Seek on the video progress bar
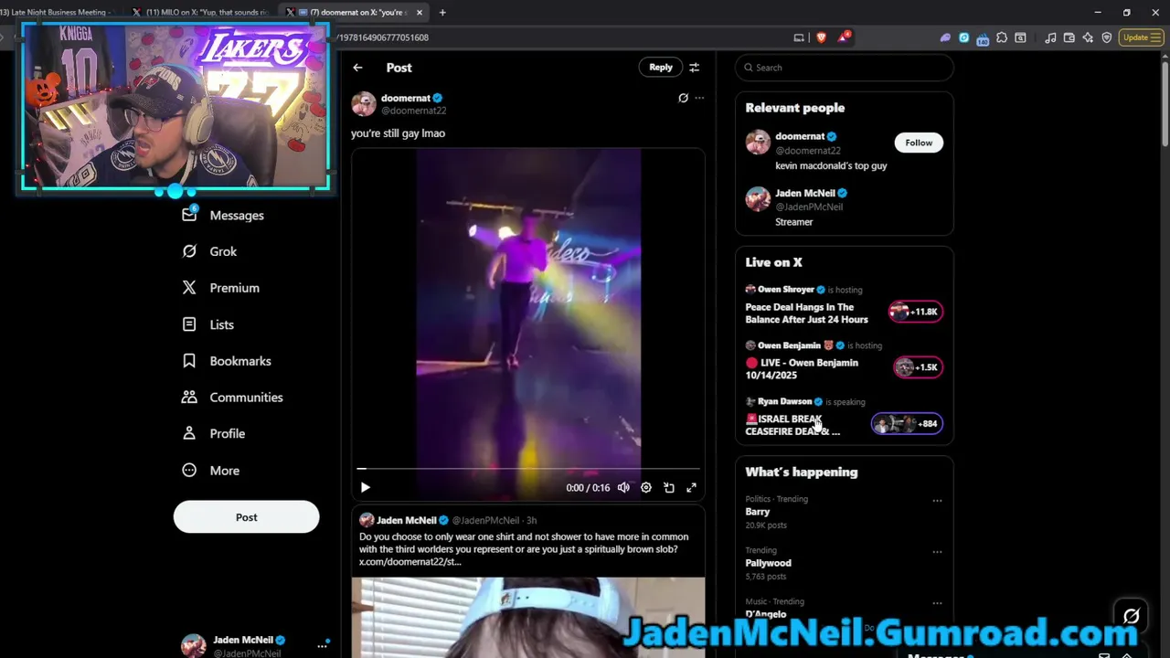Viewport: 1170px width, 658px height. pos(528,469)
